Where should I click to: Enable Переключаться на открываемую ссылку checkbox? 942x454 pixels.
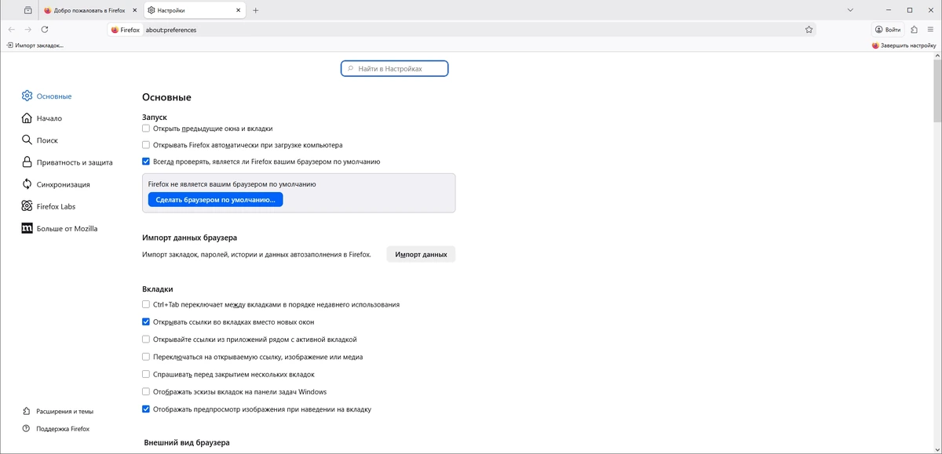pyautogui.click(x=146, y=357)
